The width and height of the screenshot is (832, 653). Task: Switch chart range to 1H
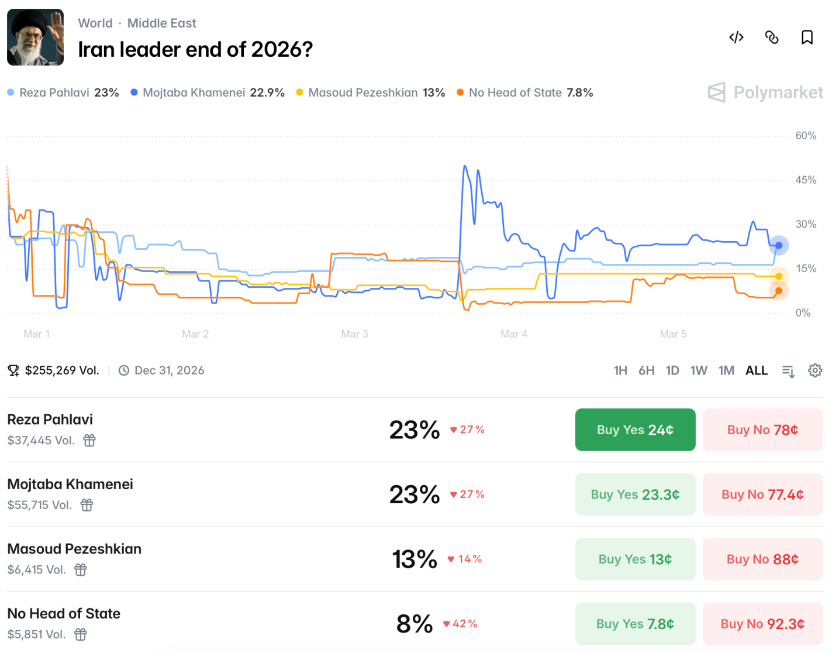[620, 370]
